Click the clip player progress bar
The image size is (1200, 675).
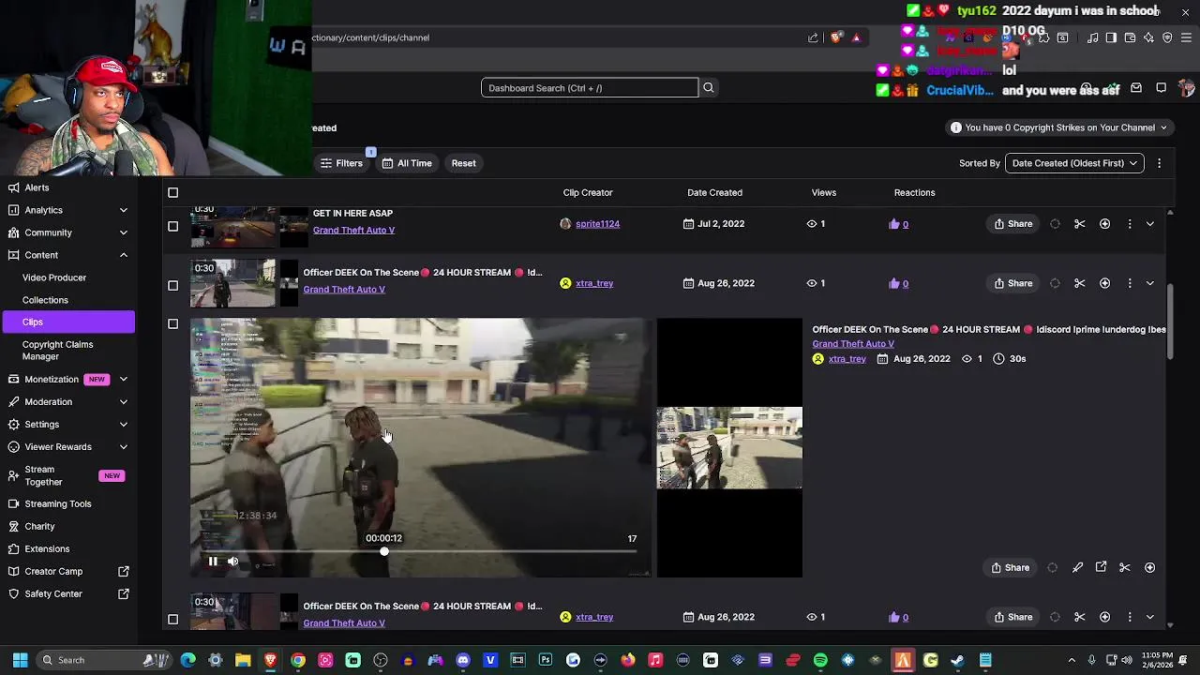click(x=418, y=551)
